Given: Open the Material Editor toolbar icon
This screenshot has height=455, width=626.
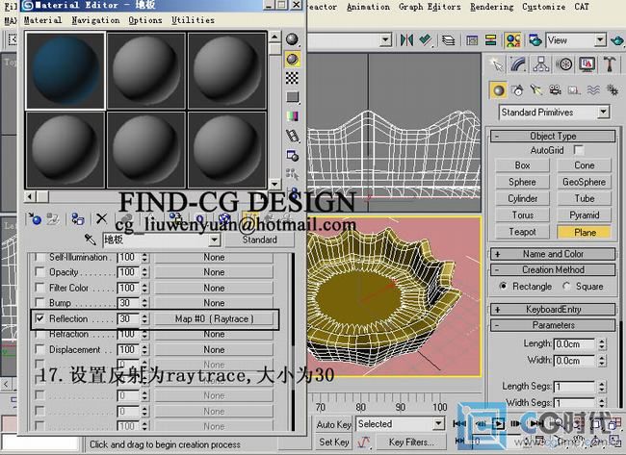Looking at the screenshot, I should click(512, 39).
